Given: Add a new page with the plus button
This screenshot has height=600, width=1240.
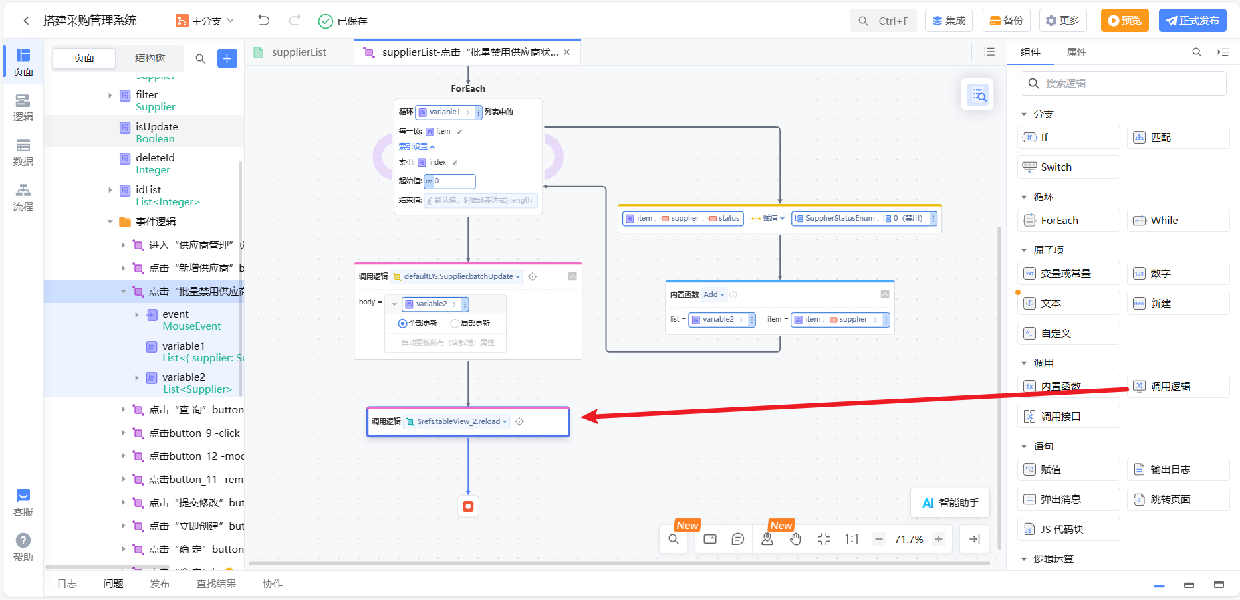Looking at the screenshot, I should (x=227, y=58).
